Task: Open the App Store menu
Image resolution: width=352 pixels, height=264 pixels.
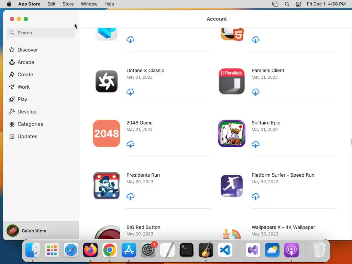Action: [x=29, y=4]
